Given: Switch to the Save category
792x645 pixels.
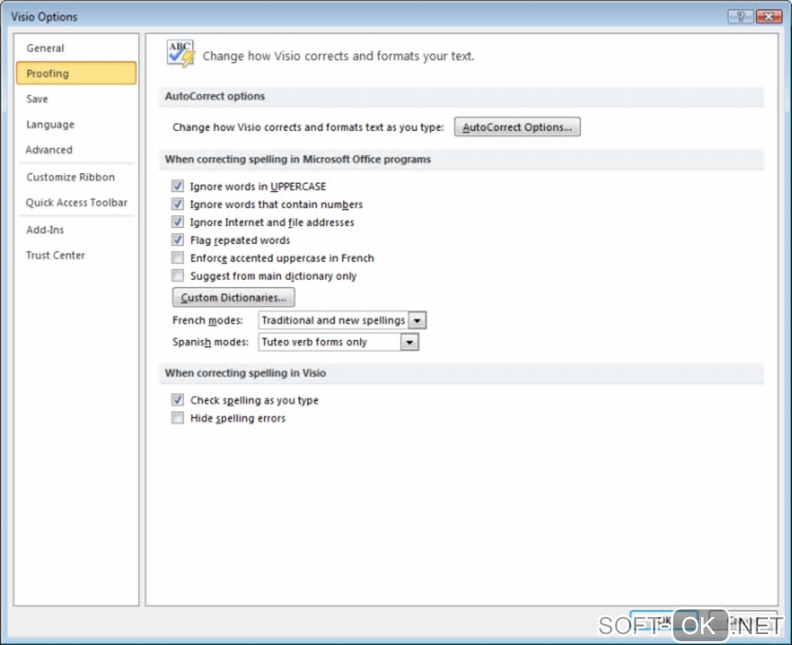Looking at the screenshot, I should click(x=76, y=99).
